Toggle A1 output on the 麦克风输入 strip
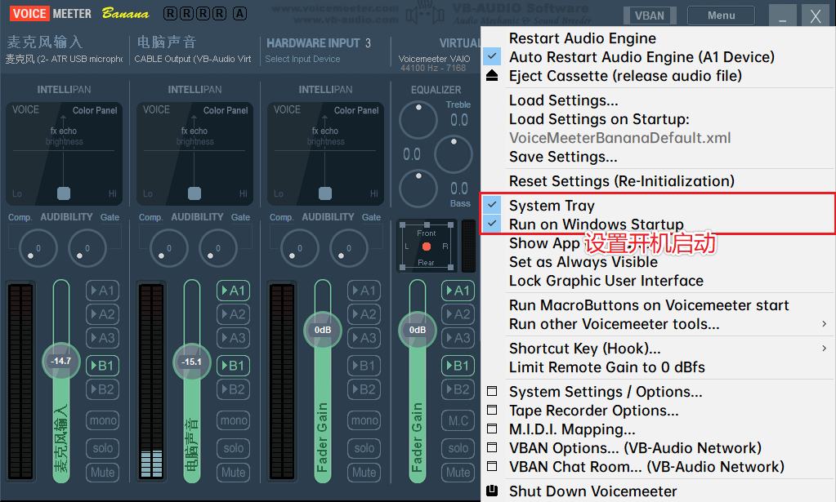This screenshot has width=836, height=502. click(102, 290)
